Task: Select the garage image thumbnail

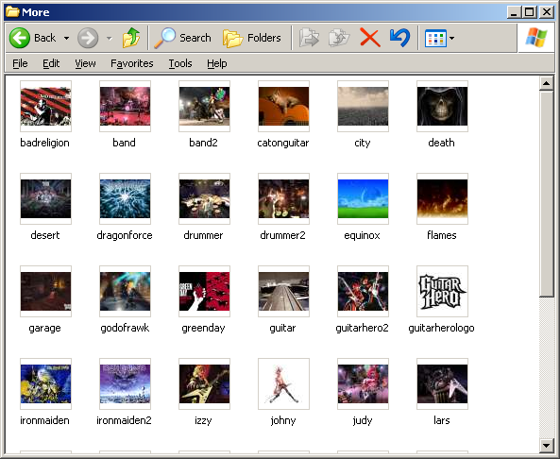Action: pos(45,291)
